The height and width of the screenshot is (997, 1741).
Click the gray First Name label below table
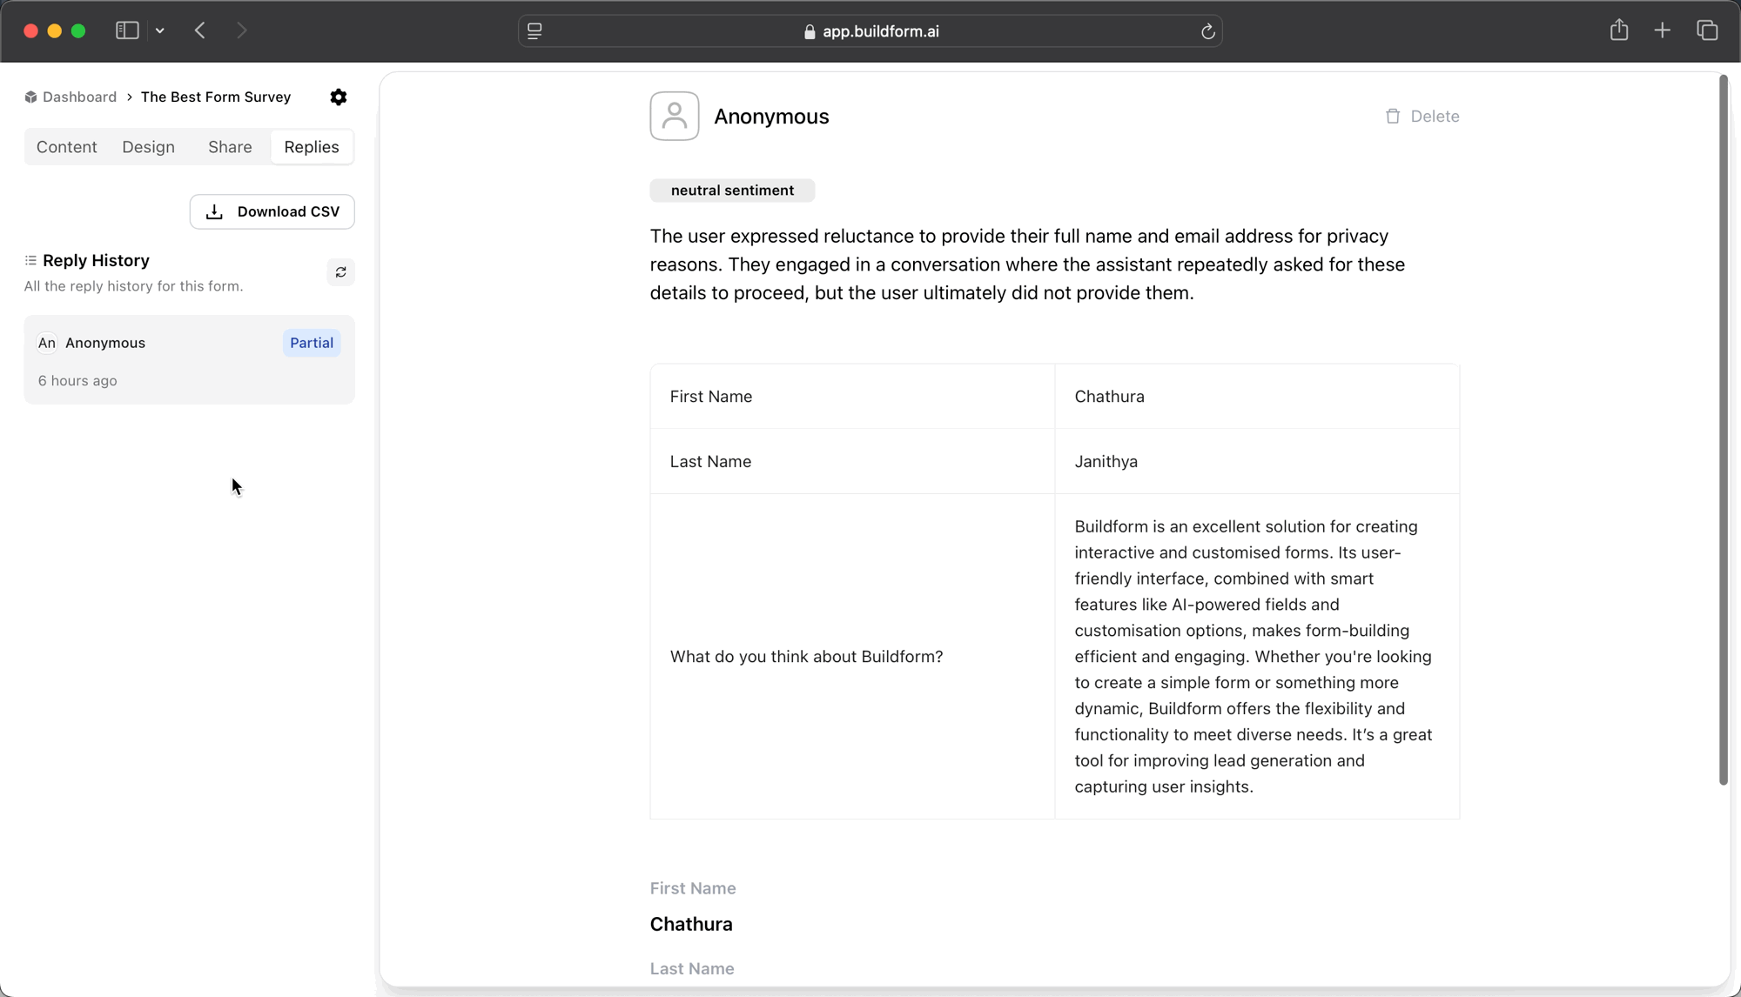coord(693,888)
